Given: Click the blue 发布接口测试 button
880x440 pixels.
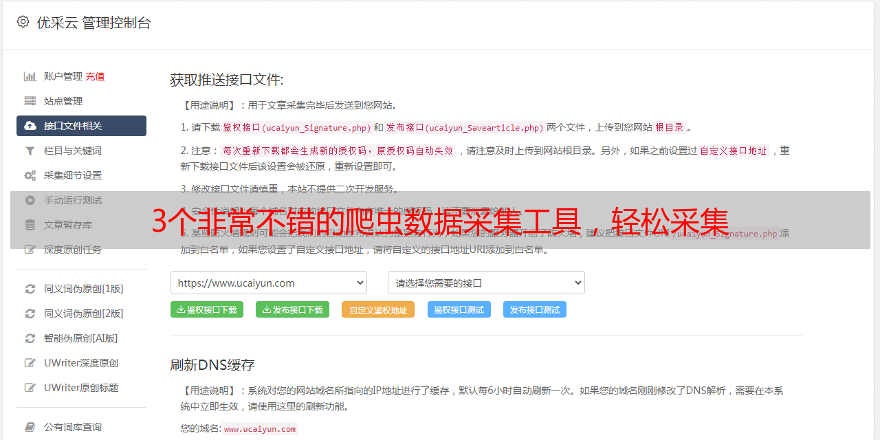Looking at the screenshot, I should coord(535,309).
